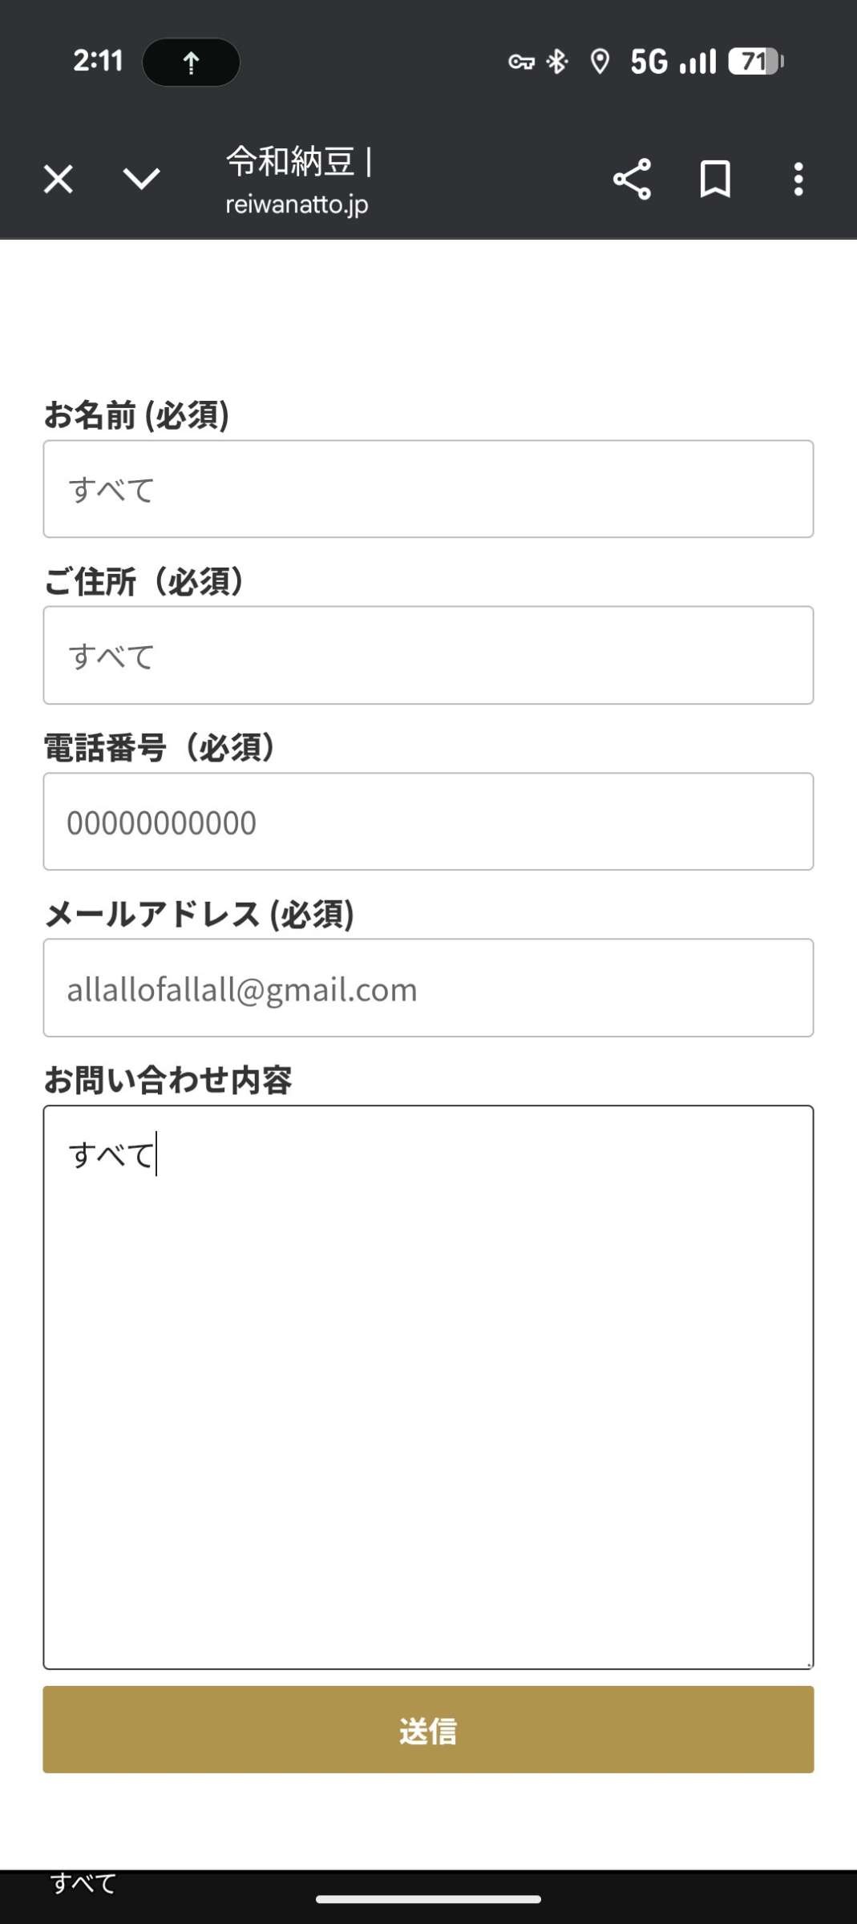Viewport: 857px width, 1924px height.
Task: Close the browser tab with X icon
Action: (58, 179)
